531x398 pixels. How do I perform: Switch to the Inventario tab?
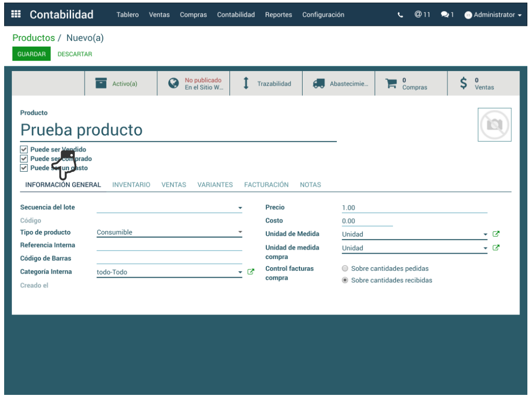[x=131, y=185]
